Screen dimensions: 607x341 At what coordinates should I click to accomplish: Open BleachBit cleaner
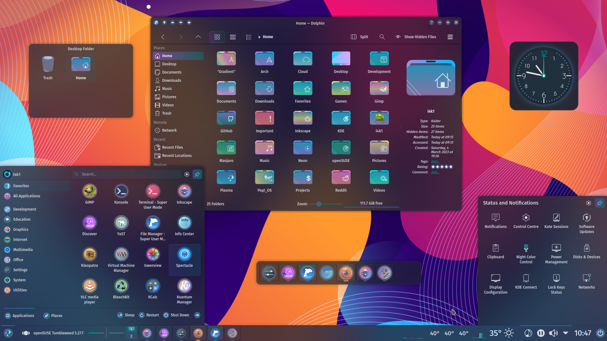(121, 286)
